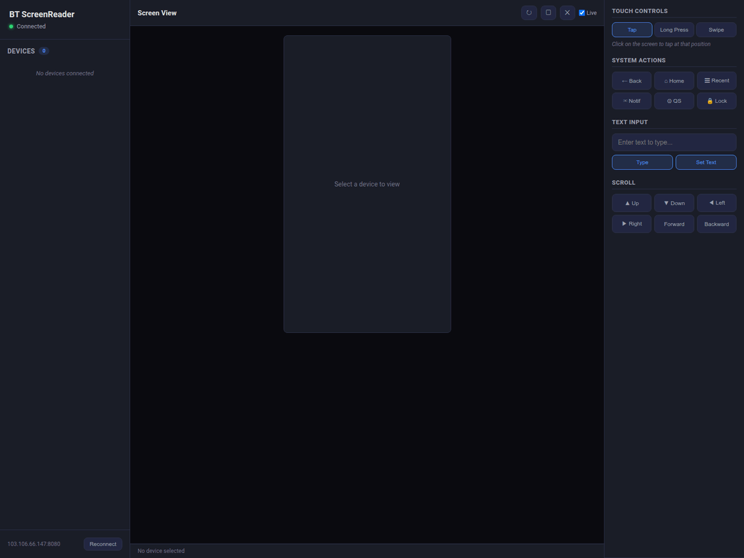
Task: Click the Type button
Action: pyautogui.click(x=642, y=162)
